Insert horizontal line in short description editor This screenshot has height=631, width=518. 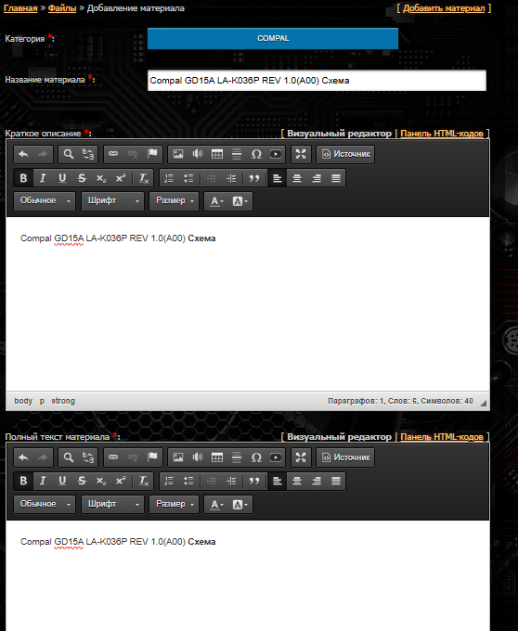237,154
